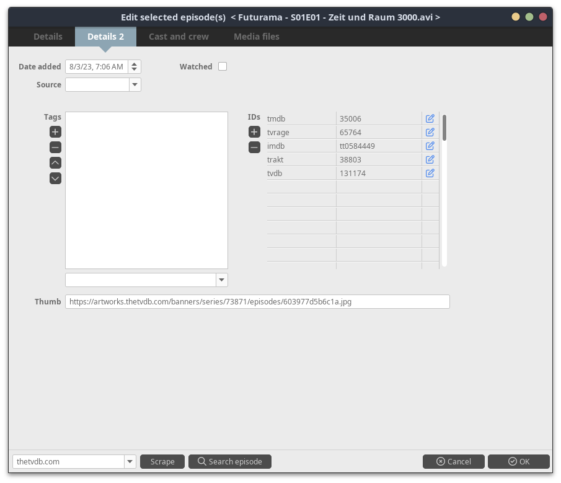This screenshot has height=483, width=561.
Task: Click the remove tag minus icon
Action: (x=55, y=148)
